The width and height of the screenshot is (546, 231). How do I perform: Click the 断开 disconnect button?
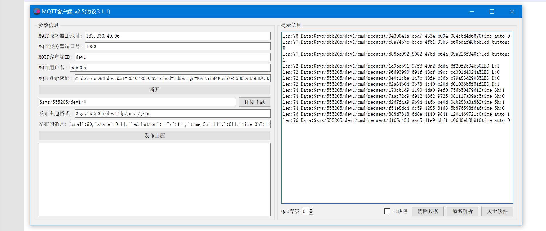(155, 90)
